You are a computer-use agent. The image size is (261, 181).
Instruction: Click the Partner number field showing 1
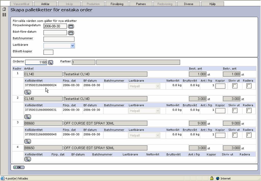coord(84,62)
